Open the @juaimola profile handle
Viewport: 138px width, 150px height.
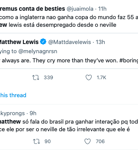[80, 9]
